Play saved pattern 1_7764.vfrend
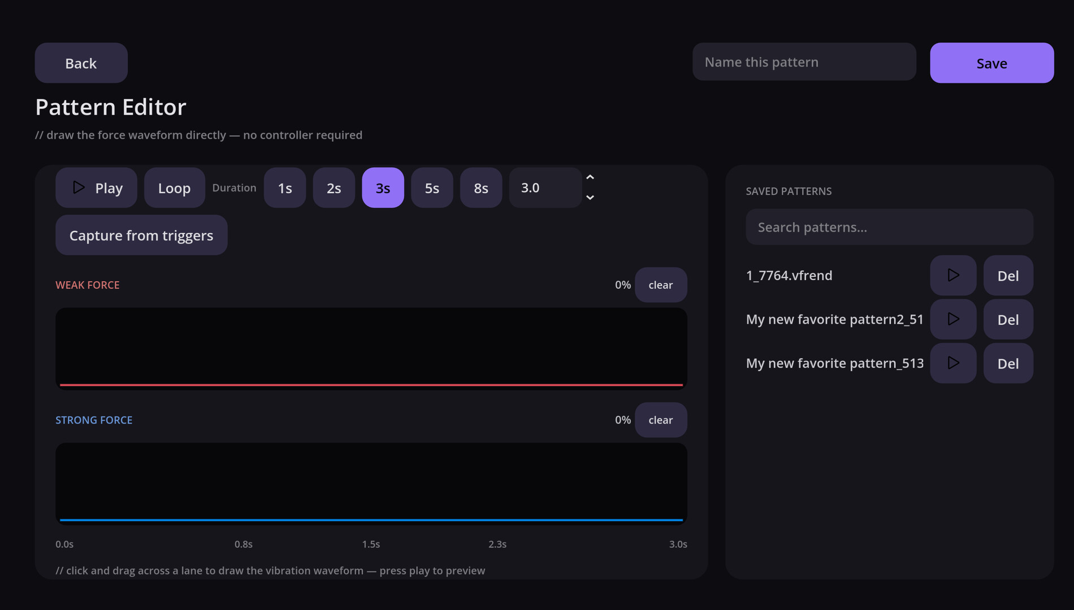The height and width of the screenshot is (610, 1074). point(953,275)
